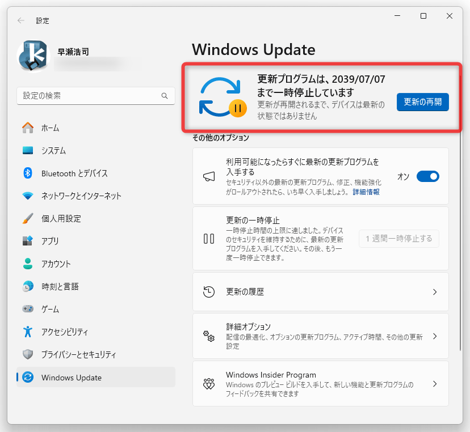Turn off the latest updates toggle
This screenshot has height=432, width=470.
[428, 176]
